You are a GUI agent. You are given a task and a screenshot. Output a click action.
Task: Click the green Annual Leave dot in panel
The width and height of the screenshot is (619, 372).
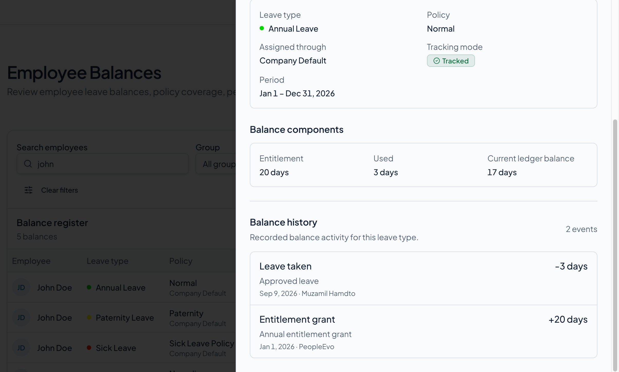262,28
